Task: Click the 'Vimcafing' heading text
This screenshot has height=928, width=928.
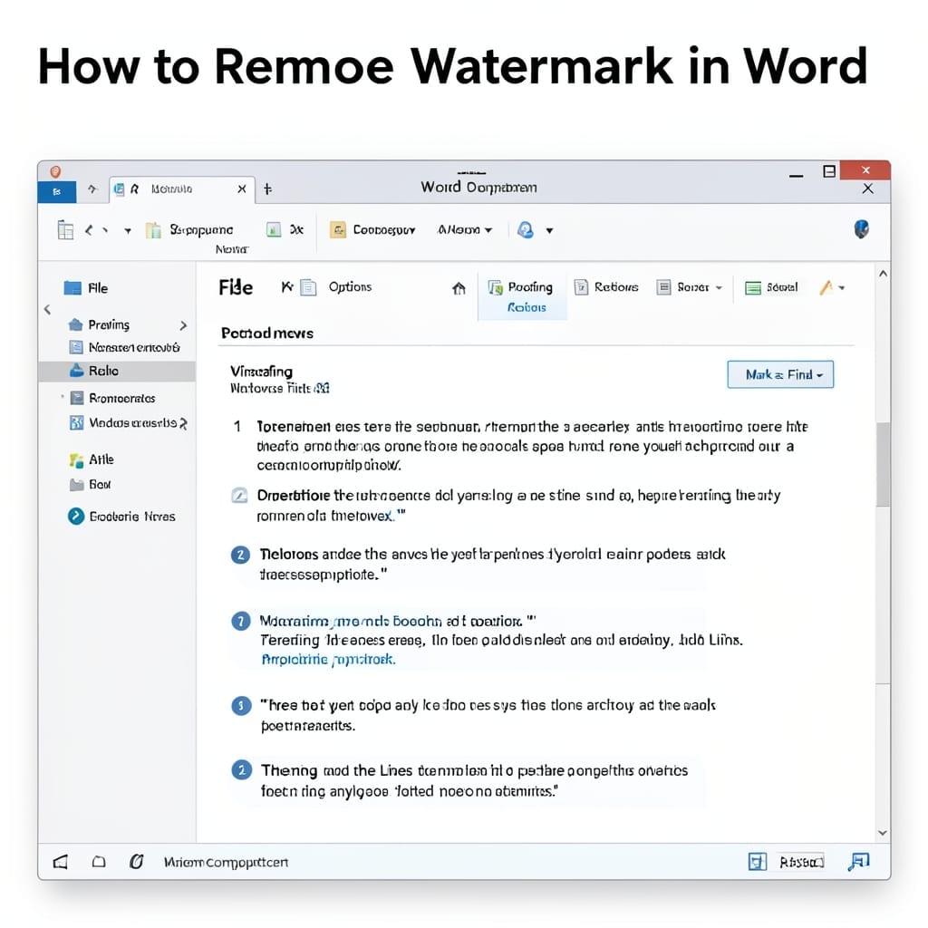Action: [261, 372]
